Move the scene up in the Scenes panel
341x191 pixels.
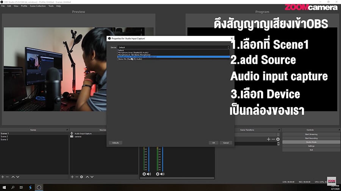point(13,177)
